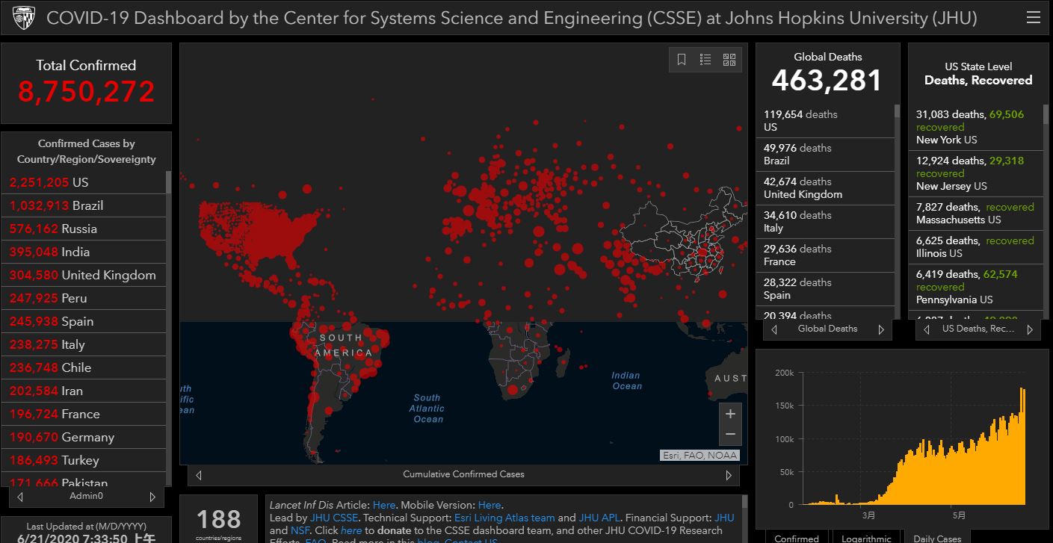Viewport: 1053px width, 543px height.
Task: Zoom out on the map
Action: coord(730,434)
